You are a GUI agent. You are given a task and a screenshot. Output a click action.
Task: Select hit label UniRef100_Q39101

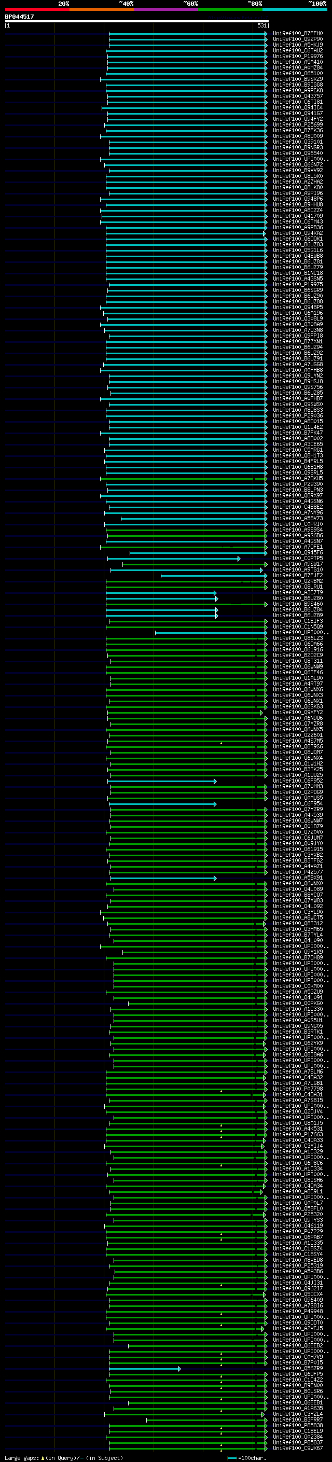pyautogui.click(x=298, y=142)
